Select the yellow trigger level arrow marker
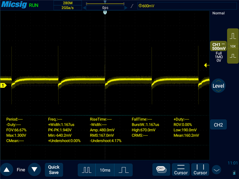This screenshot has width=239, height=179. point(207,65)
